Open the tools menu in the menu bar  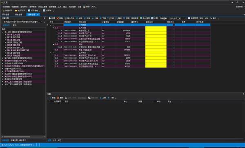coord(60,7)
